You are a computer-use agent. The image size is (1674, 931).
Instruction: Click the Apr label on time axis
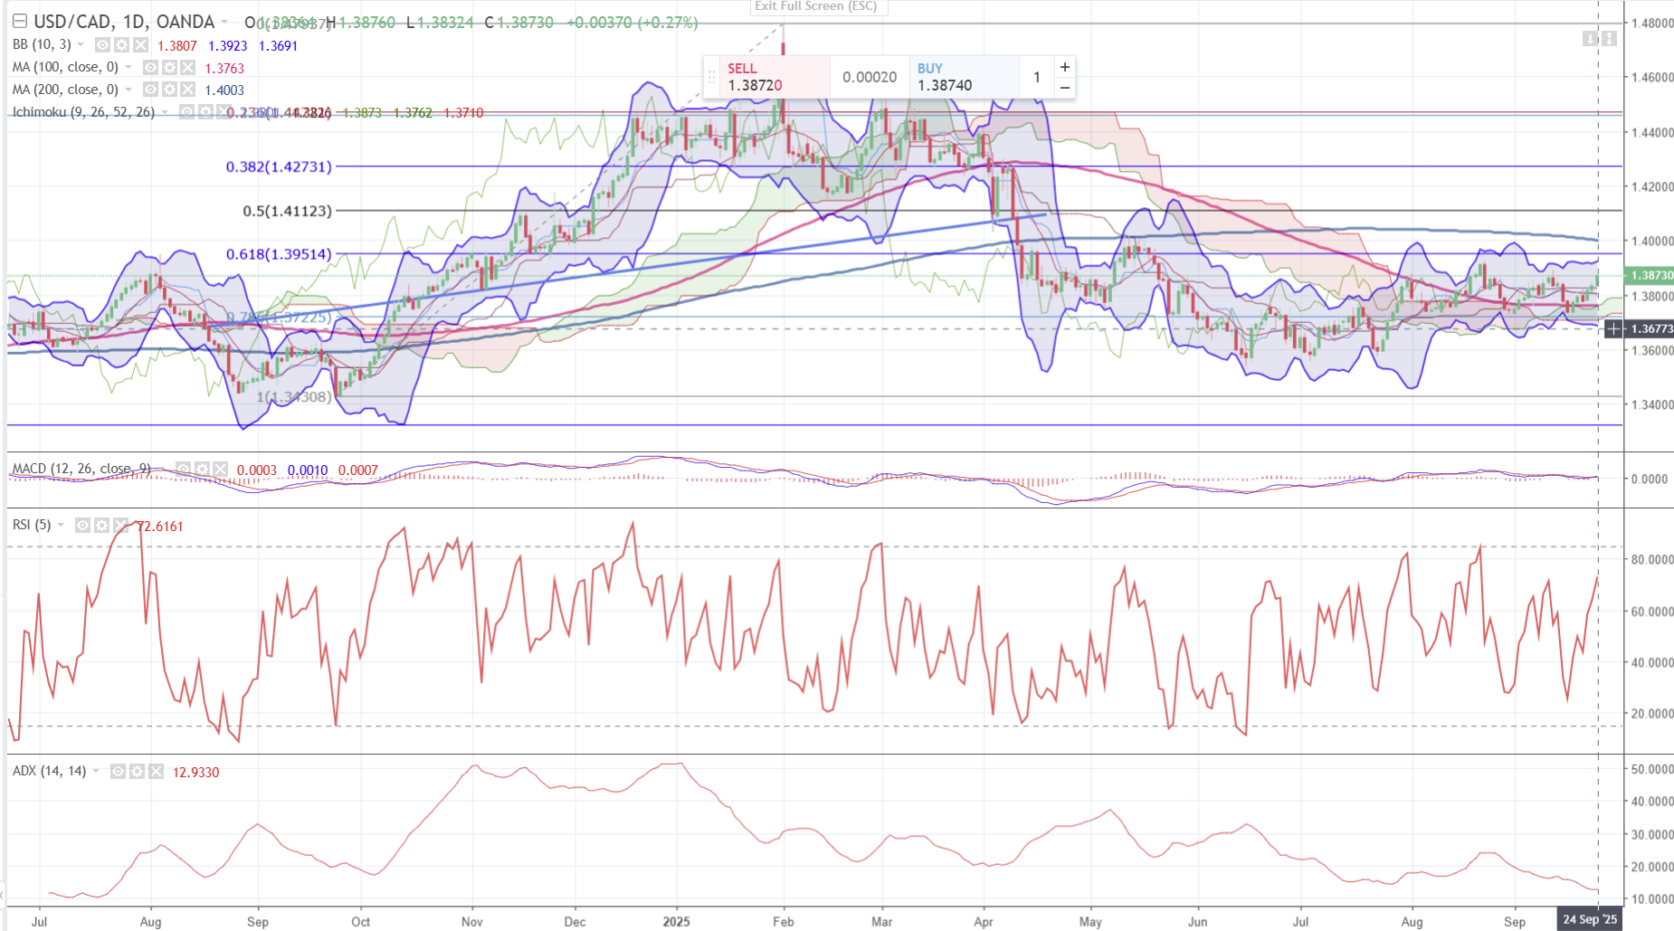(984, 921)
